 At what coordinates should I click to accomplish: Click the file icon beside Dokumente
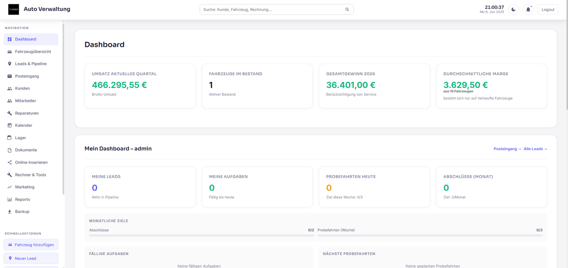10,150
